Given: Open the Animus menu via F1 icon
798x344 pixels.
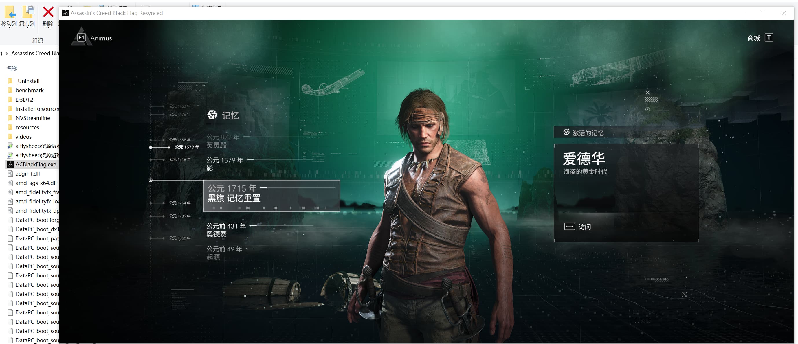Looking at the screenshot, I should 81,38.
